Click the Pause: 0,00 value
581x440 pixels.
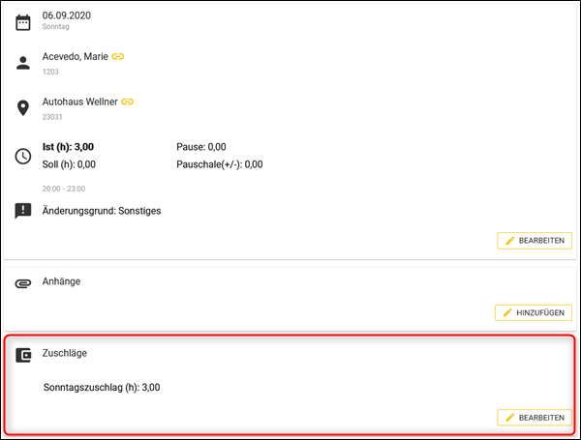tap(201, 147)
